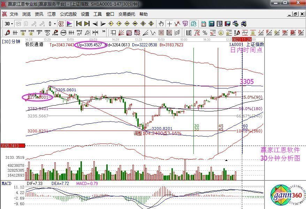Select the brown grid tool icon
306x209 pixels.
(x=161, y=32)
